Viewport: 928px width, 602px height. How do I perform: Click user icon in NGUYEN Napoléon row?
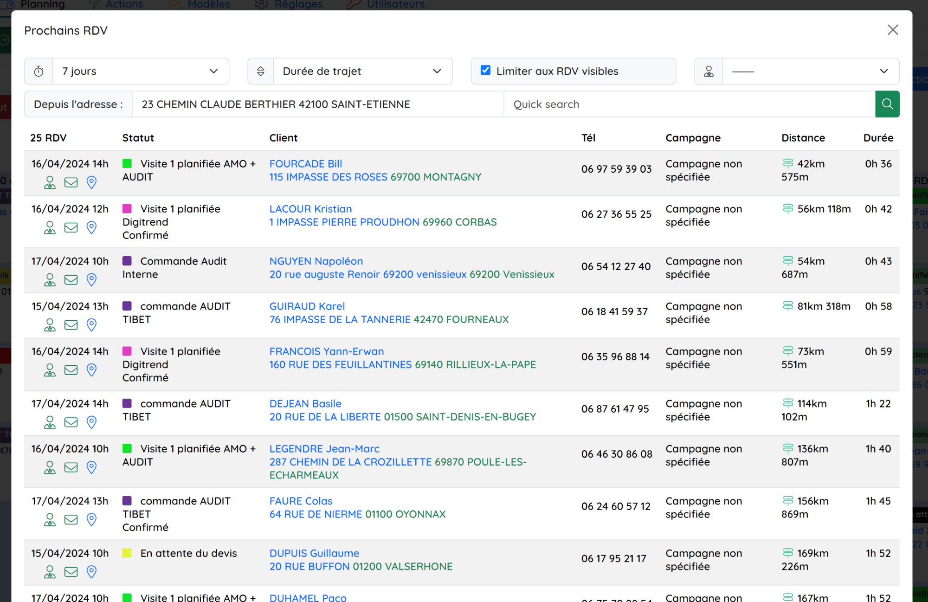(50, 280)
